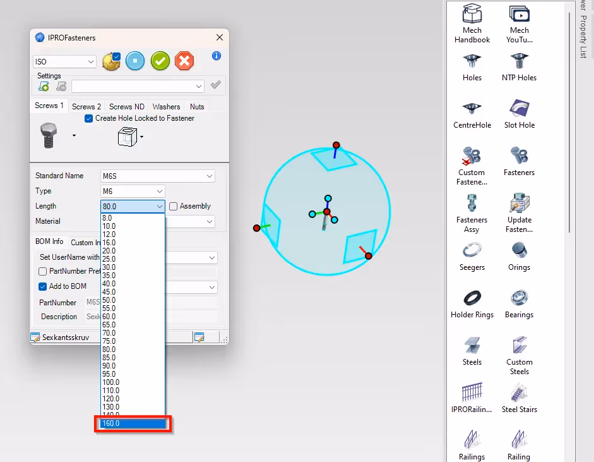Select length 8.0 in the list
Viewport: 594px width, 462px height.
(133, 217)
